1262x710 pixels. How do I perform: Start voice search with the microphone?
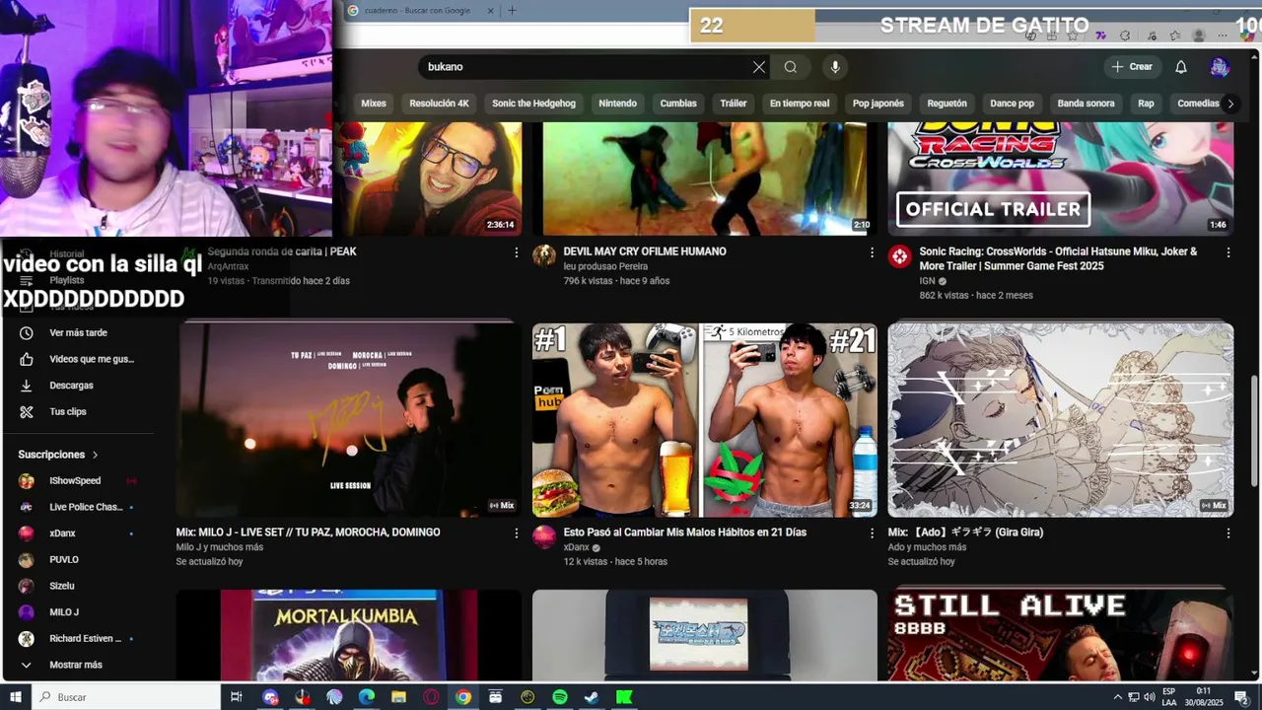pos(835,67)
